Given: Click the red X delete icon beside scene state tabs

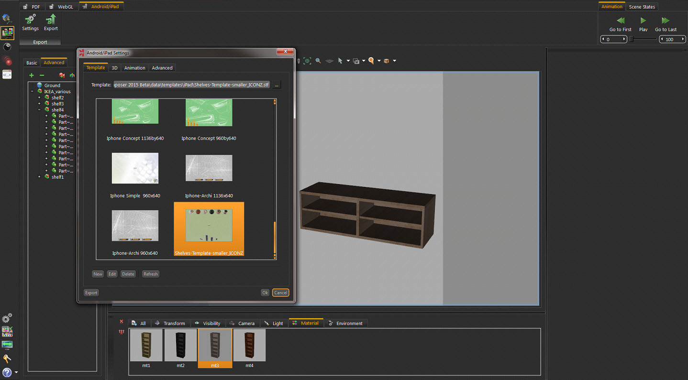Looking at the screenshot, I should [x=121, y=322].
